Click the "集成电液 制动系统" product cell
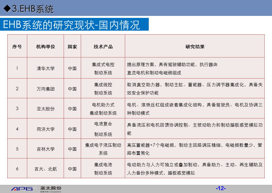The height and width of the screenshot is (193, 272). 103,169
